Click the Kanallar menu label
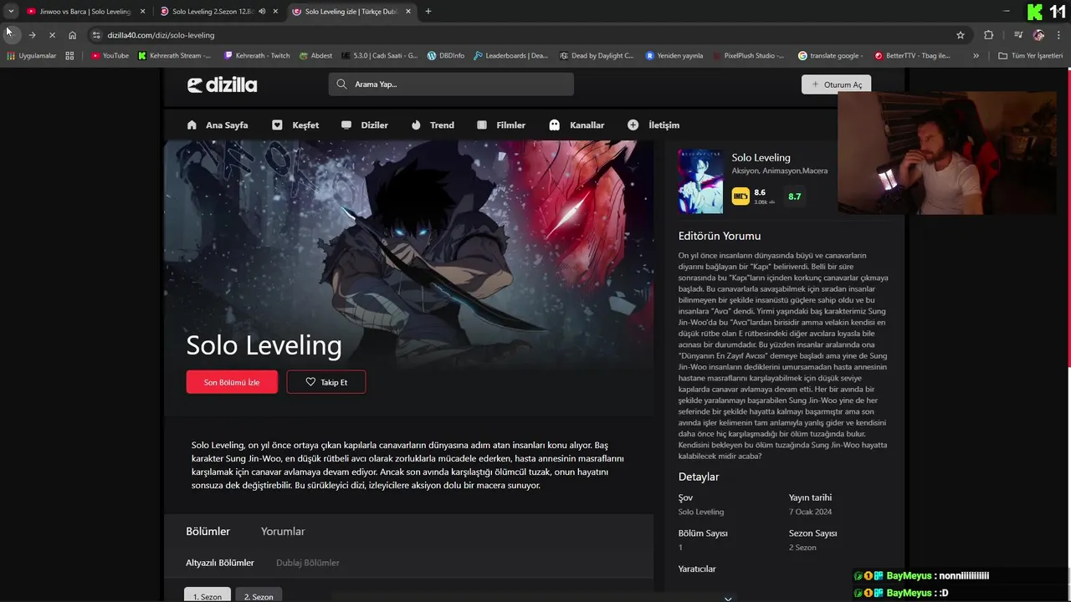The width and height of the screenshot is (1071, 602). [587, 125]
